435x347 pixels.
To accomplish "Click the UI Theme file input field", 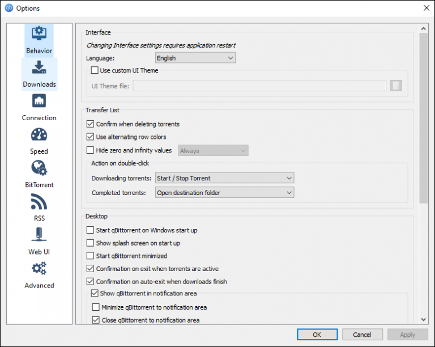I will 259,86.
